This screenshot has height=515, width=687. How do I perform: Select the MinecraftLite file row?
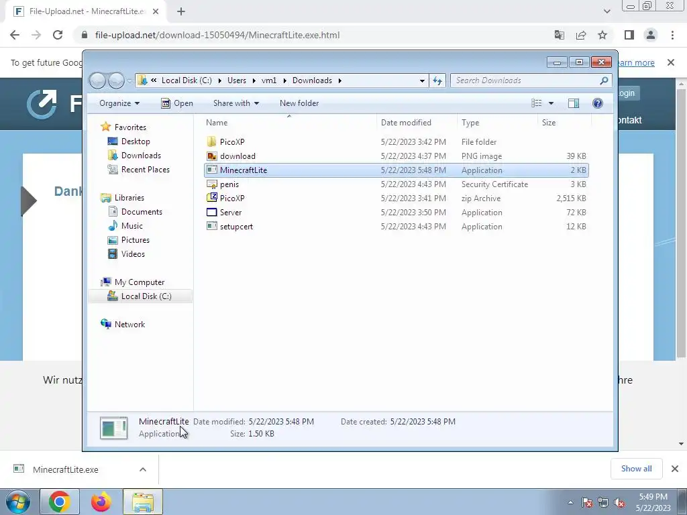coord(396,170)
